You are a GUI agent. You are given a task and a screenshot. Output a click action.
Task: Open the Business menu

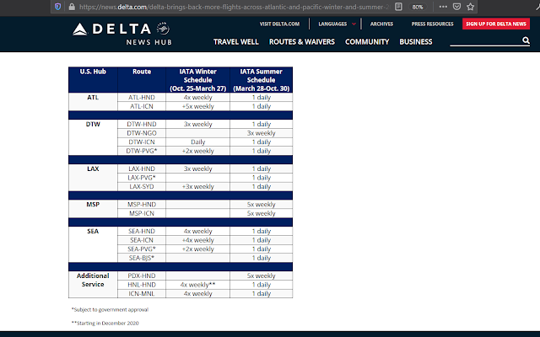416,41
